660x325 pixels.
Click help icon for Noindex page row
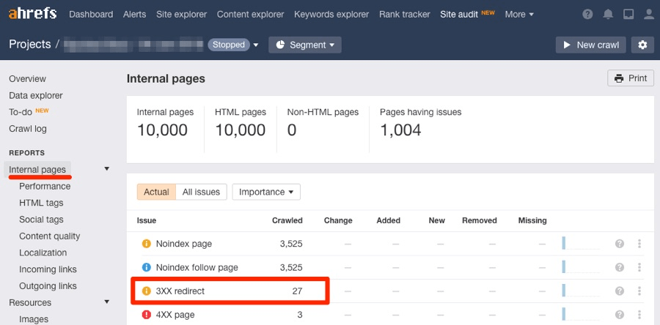coord(620,244)
